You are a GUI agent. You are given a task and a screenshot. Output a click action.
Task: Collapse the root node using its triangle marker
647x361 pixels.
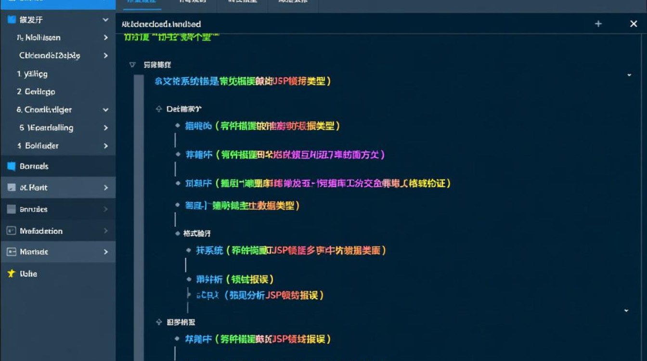132,64
